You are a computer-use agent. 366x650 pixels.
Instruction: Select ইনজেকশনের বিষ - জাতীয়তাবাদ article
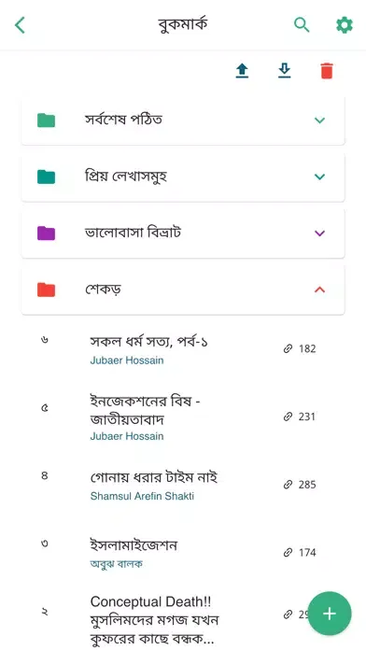pyautogui.click(x=146, y=410)
